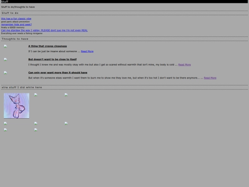
Task: Open "But doesn't want to be close to itself" title
Action: tap(53, 59)
